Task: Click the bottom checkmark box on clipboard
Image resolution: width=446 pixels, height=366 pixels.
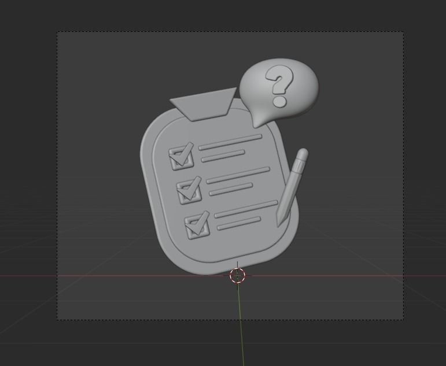Action: pyautogui.click(x=197, y=225)
